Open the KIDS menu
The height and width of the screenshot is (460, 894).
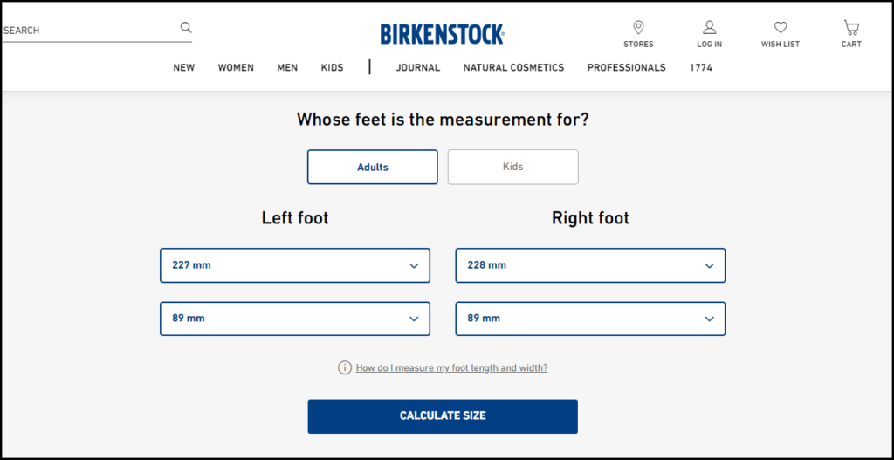(x=333, y=67)
